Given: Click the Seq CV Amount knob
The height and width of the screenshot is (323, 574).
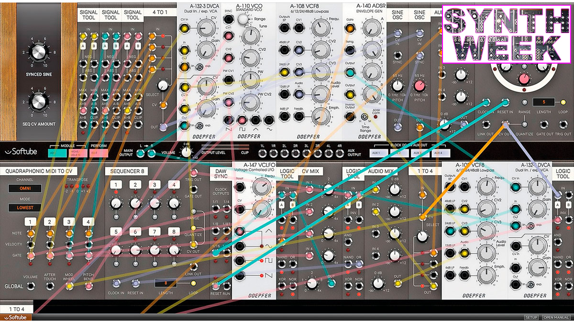Looking at the screenshot, I should (x=39, y=101).
